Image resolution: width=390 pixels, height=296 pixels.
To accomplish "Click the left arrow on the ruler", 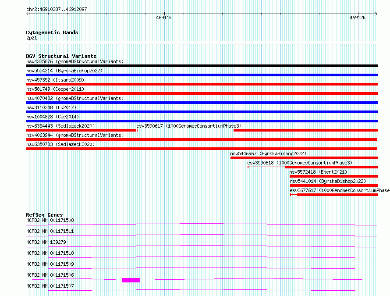I will click(28, 14).
